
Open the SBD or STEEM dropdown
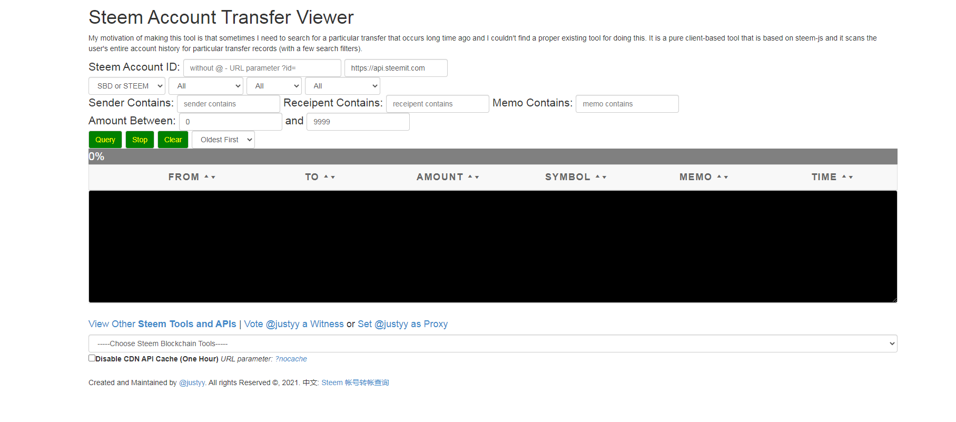[x=127, y=86]
